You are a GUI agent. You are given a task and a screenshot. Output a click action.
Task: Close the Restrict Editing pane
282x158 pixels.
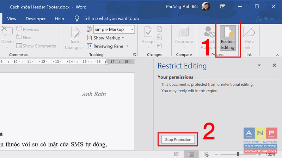pyautogui.click(x=274, y=65)
